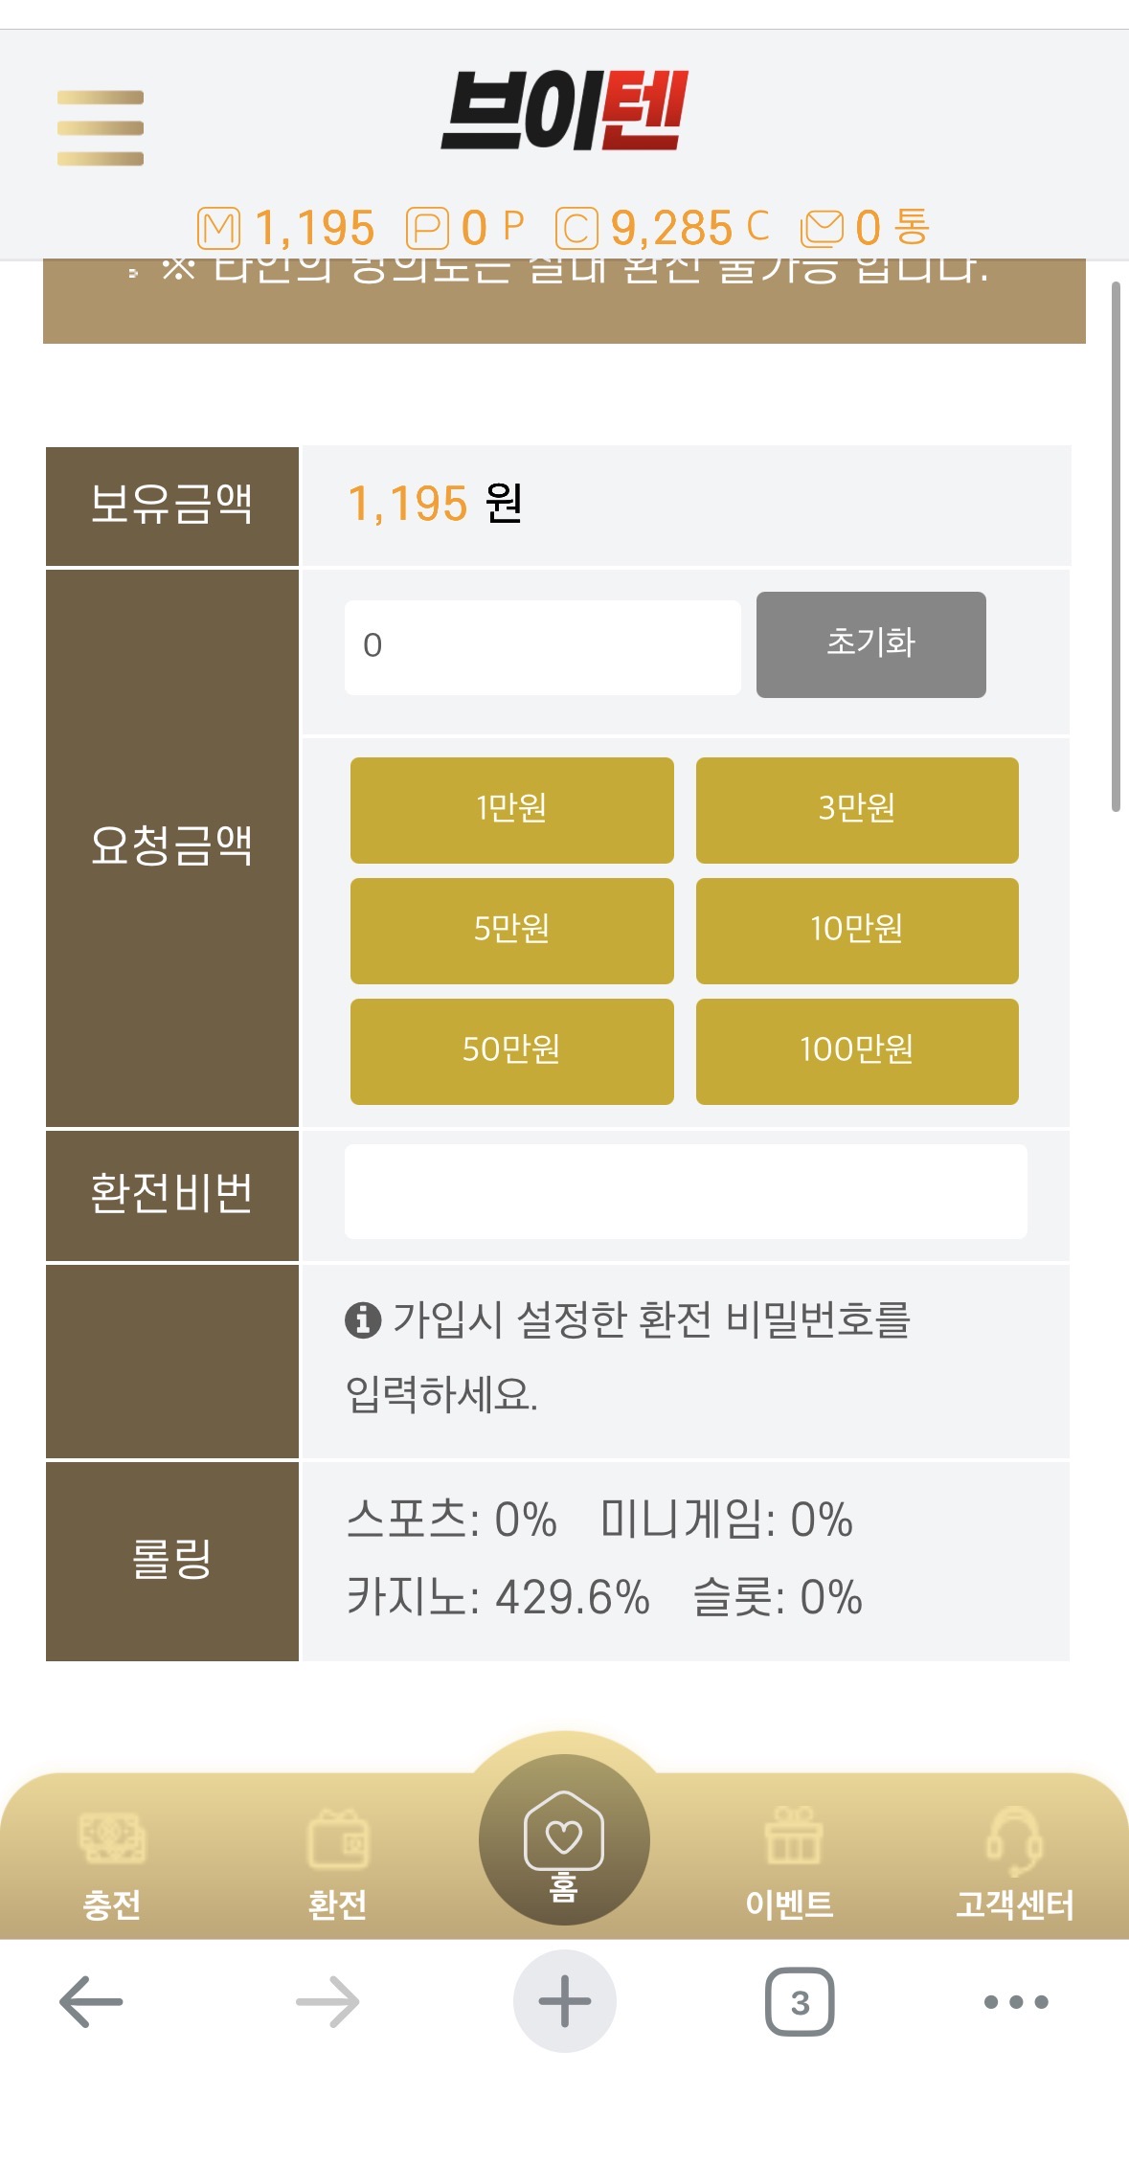Open browser tab switcher showing 3
1129x2163 pixels.
click(800, 2002)
